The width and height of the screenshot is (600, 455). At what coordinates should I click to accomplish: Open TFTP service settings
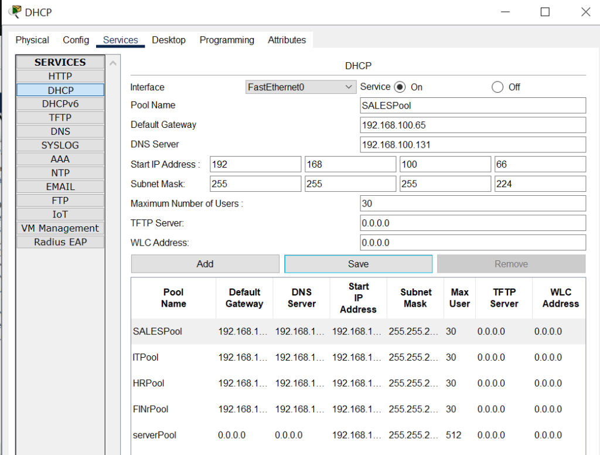pos(60,118)
